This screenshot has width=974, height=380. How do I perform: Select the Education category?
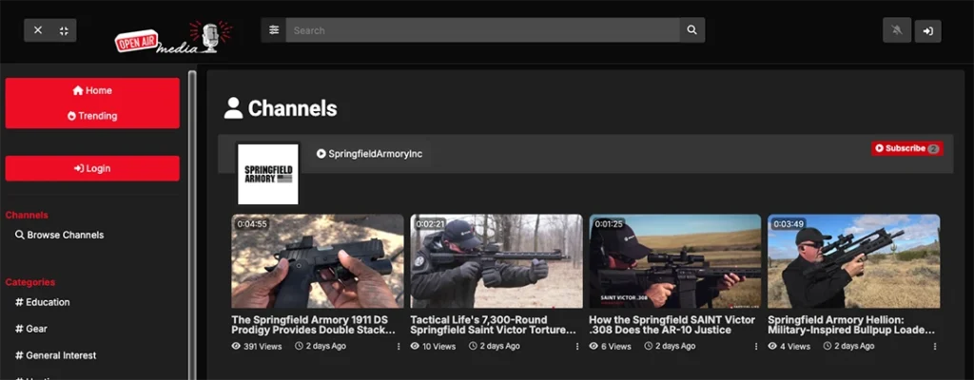[x=48, y=302]
